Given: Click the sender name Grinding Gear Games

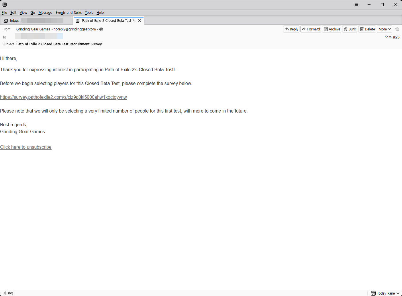Looking at the screenshot, I should coord(33,29).
